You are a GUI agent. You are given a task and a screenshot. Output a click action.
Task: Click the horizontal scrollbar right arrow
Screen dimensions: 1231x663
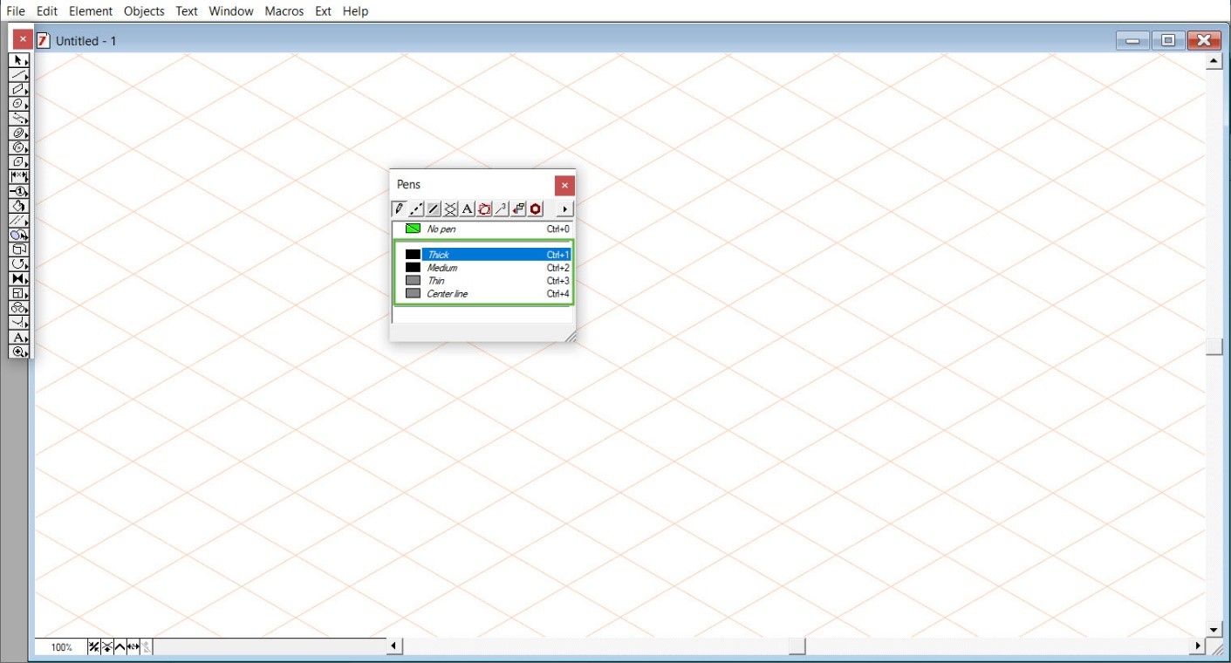tap(1197, 646)
